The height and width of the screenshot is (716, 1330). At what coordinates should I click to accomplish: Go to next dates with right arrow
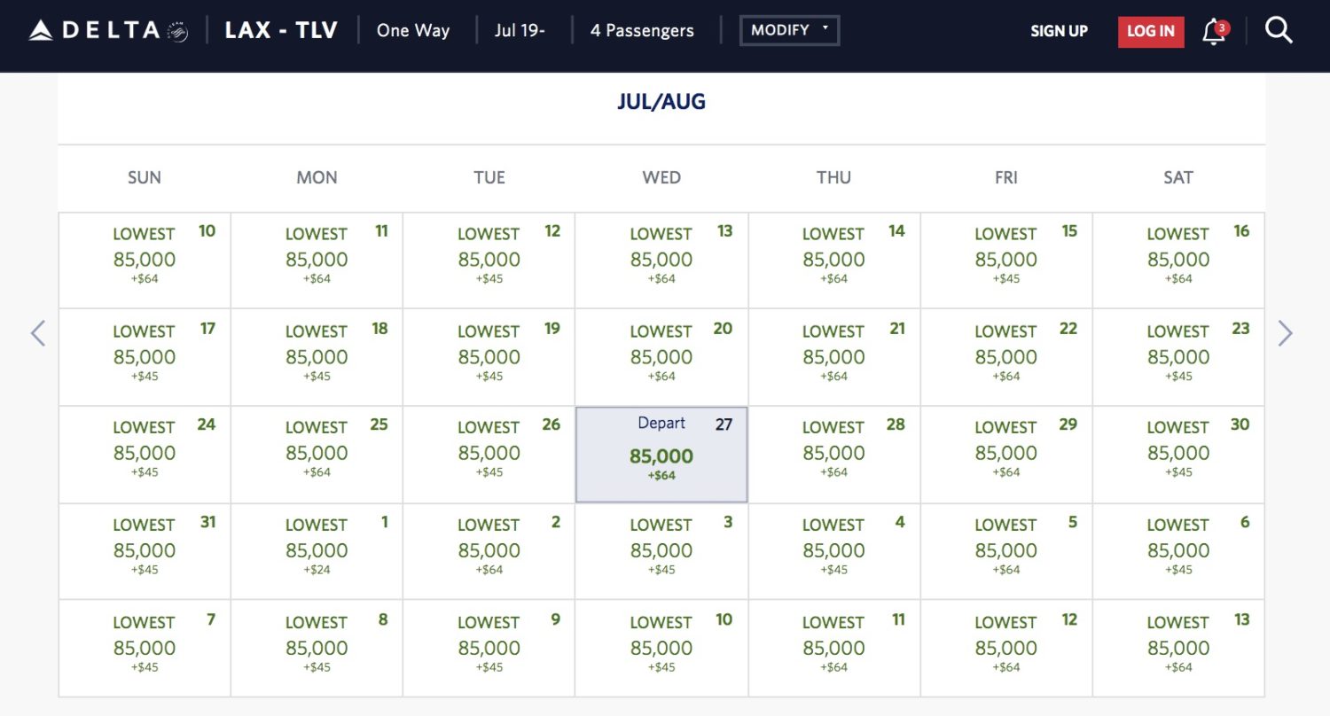pyautogui.click(x=1285, y=333)
